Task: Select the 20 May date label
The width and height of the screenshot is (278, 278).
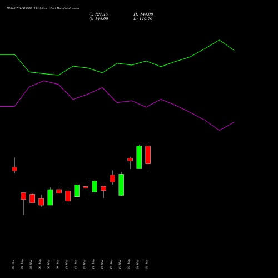Action: [x=129, y=264]
